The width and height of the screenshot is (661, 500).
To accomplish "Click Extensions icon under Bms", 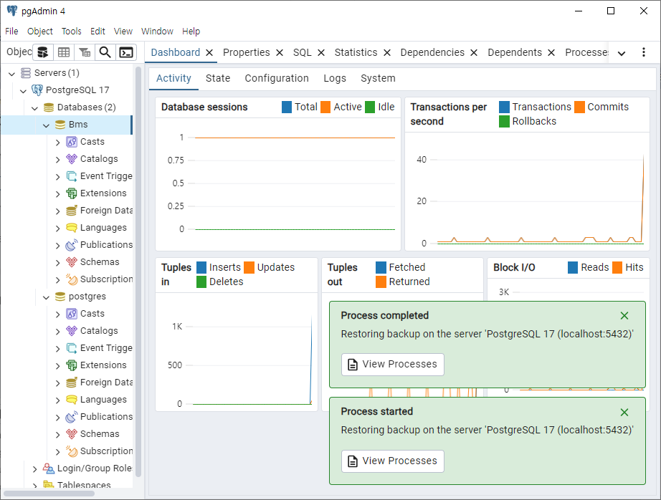I will 72,193.
